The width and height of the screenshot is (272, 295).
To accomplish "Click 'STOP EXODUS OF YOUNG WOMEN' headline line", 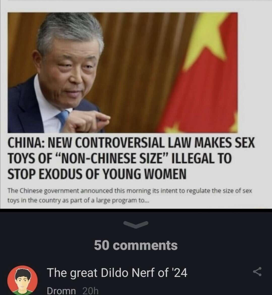I will point(97,174).
